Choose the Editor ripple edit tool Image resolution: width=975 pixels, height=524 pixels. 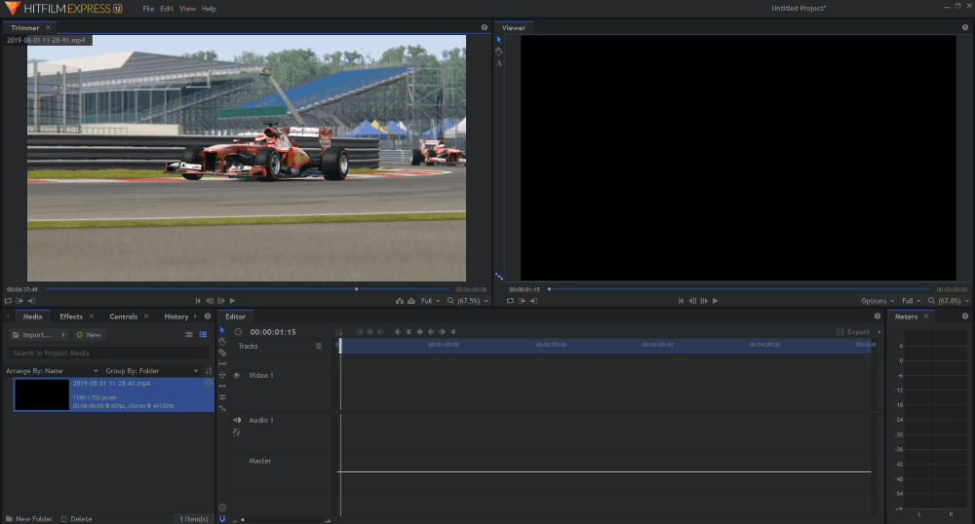(222, 386)
